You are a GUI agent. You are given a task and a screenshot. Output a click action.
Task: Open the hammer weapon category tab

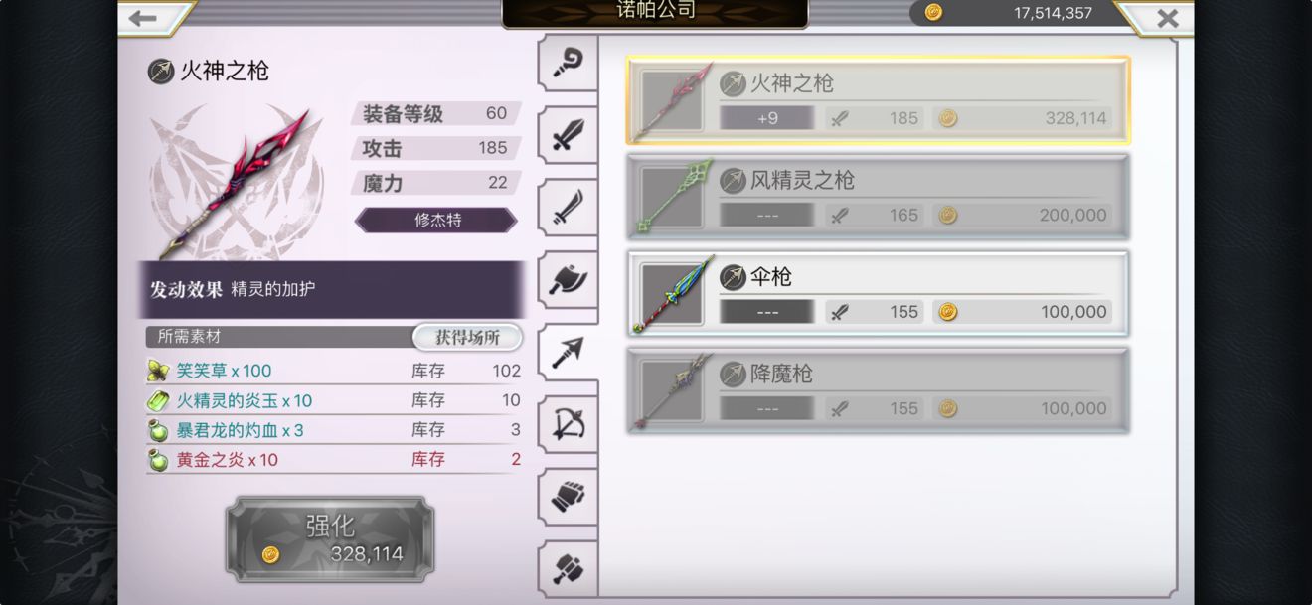click(568, 569)
